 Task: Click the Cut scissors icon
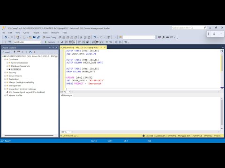pos(81,37)
